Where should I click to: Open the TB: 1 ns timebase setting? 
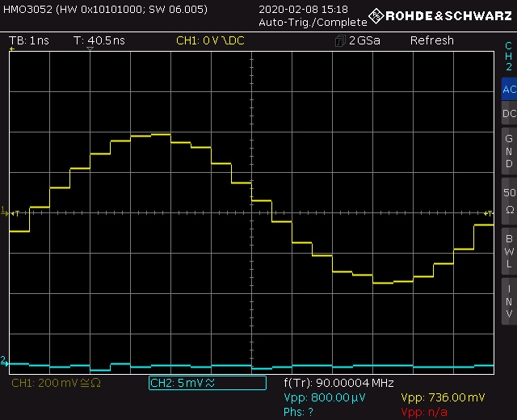point(29,40)
